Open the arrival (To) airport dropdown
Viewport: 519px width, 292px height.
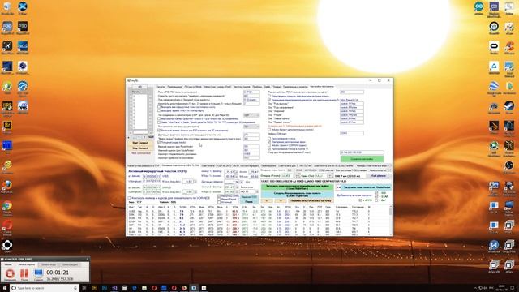tap(330, 175)
